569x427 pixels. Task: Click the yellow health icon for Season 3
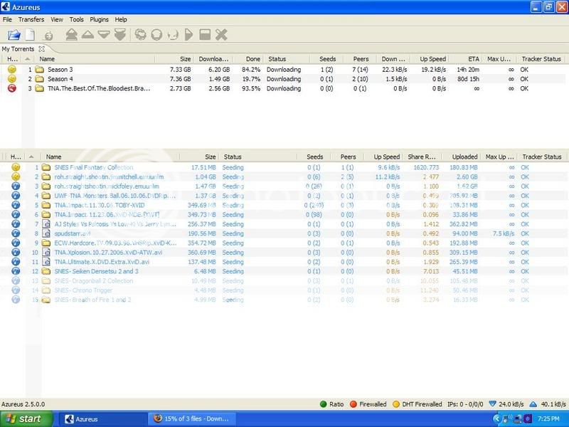(12, 69)
